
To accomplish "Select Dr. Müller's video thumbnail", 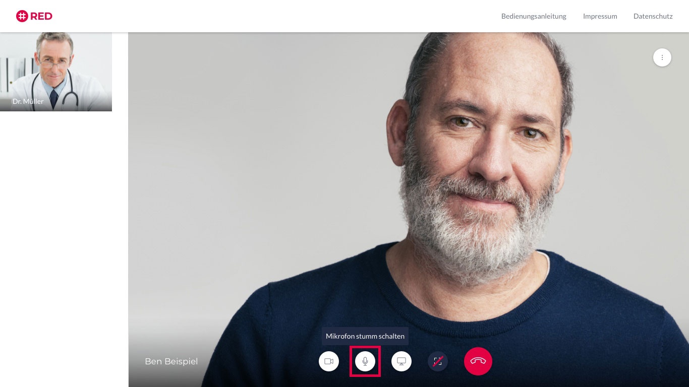I will pyautogui.click(x=56, y=72).
